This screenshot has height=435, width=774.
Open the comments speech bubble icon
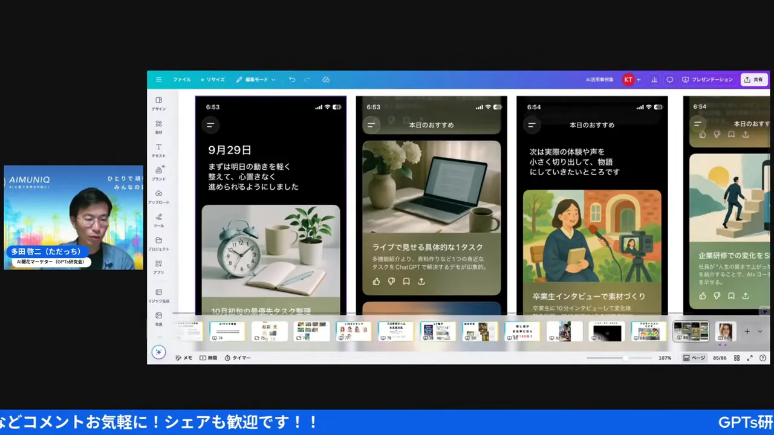[669, 80]
